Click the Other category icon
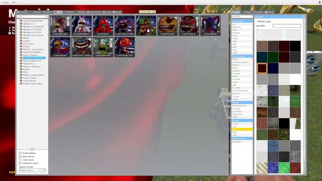 coord(21,72)
